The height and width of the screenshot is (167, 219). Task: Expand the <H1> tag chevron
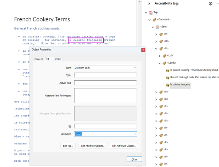pos(156,41)
